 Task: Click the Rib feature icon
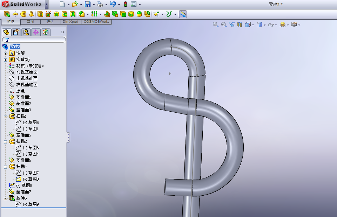[107, 14]
